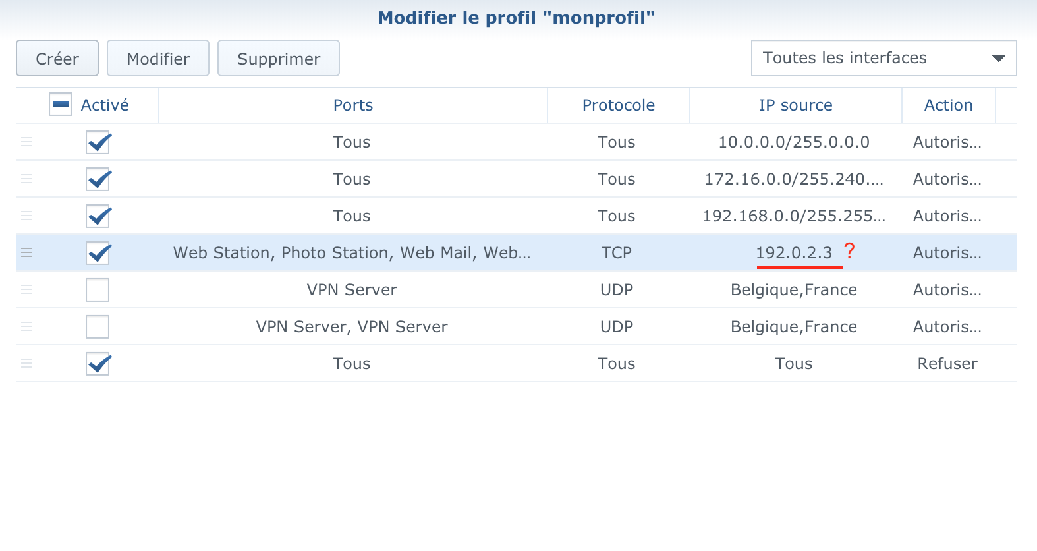1037x551 pixels.
Task: Enable the VPN Server UDP rule checkbox
Action: click(98, 290)
